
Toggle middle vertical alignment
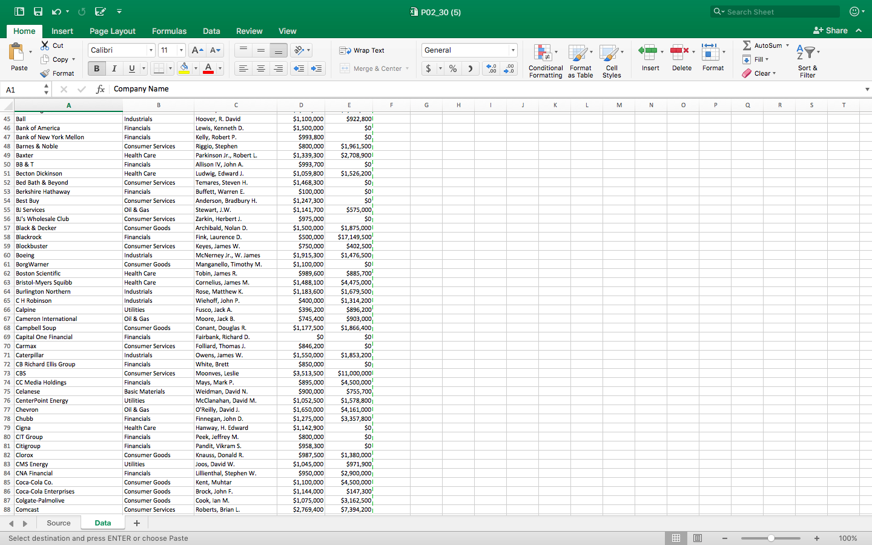tap(261, 50)
